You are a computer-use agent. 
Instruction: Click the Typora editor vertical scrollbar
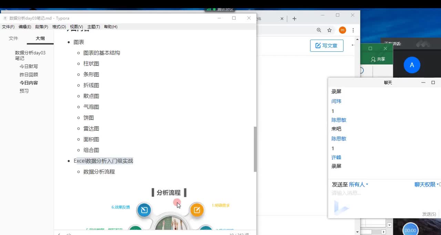[x=255, y=149]
